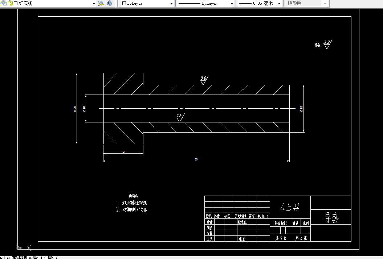Click the layer color square beside 细实线
Image resolution: width=383 pixels, height=259 pixels.
pos(16,3)
